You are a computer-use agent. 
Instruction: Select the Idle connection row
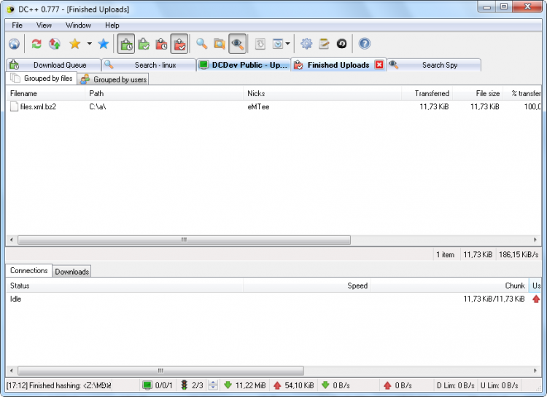[x=273, y=299]
